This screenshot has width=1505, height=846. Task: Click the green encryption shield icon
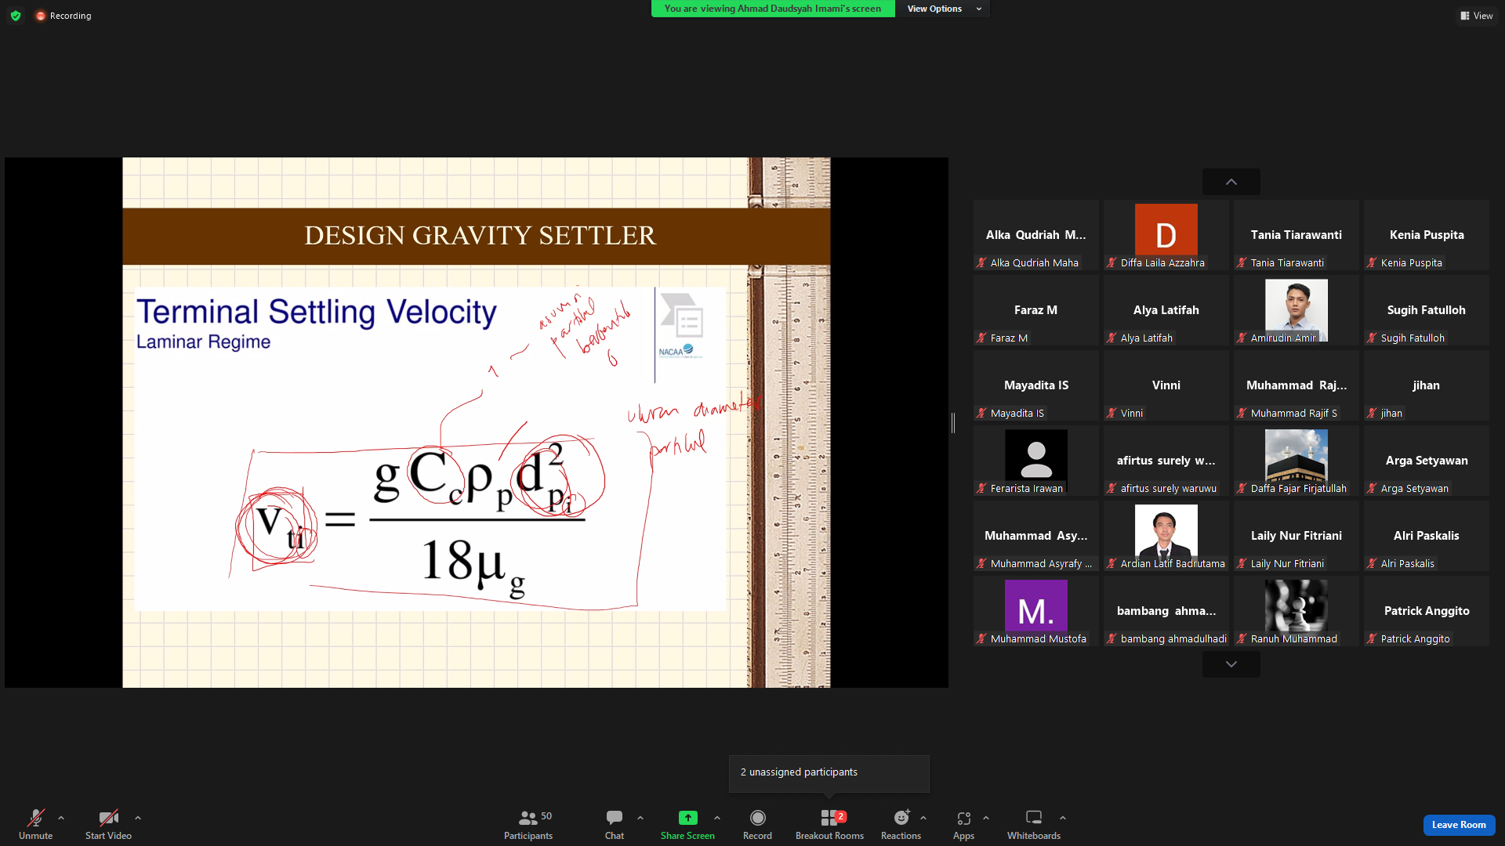click(16, 16)
